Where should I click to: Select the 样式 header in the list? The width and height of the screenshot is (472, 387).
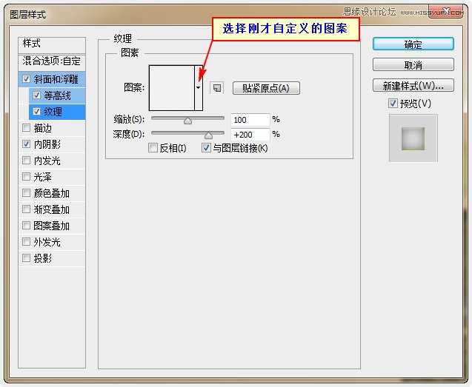coord(52,44)
